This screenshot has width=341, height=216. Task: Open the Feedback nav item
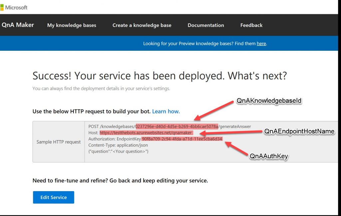click(x=251, y=25)
